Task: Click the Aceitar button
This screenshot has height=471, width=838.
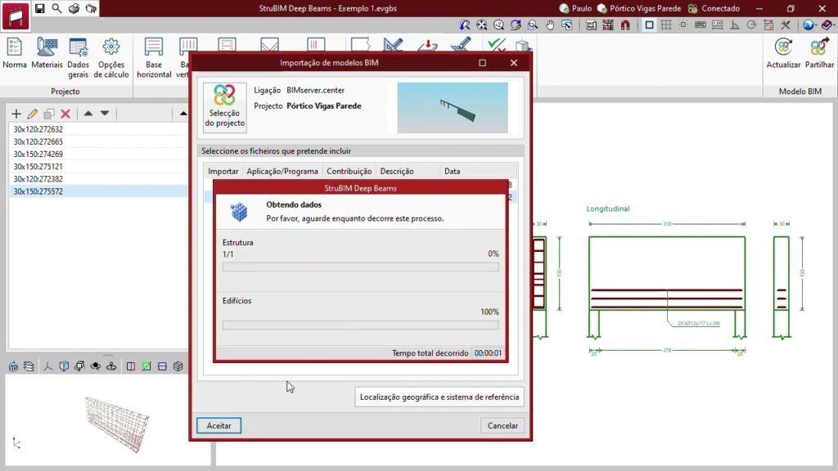Action: 219,425
